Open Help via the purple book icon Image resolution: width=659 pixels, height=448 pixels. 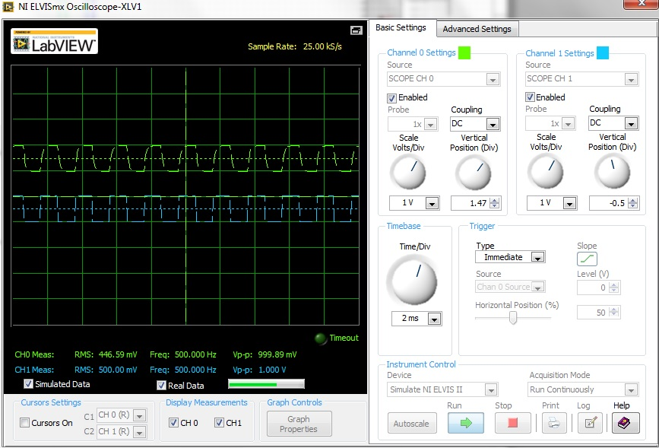click(625, 423)
